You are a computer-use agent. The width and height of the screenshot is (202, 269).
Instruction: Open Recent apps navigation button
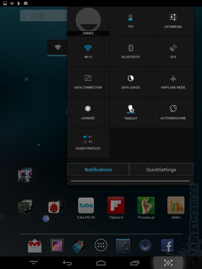(135, 263)
